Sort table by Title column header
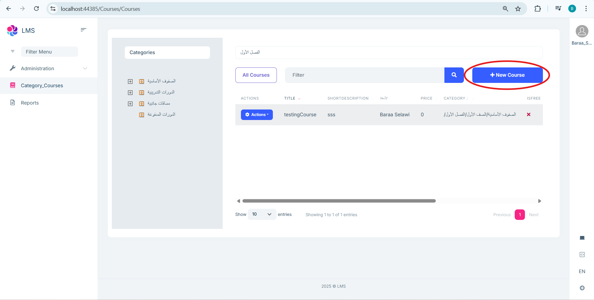594x300 pixels. tap(292, 98)
